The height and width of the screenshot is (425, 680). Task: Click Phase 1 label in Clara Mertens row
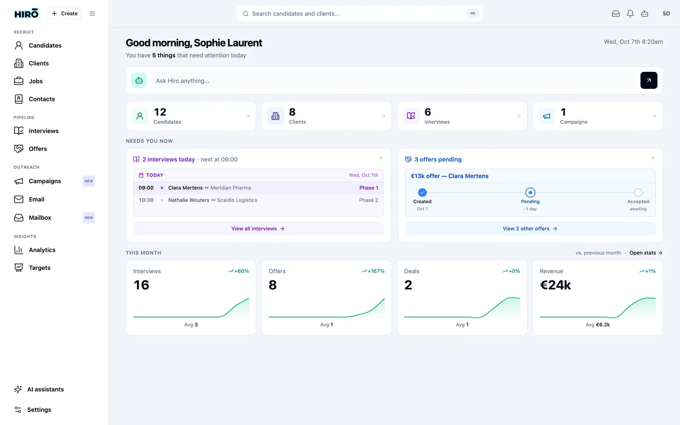[x=368, y=188]
